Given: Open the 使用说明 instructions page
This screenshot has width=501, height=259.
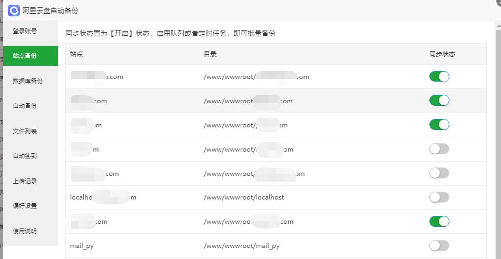Looking at the screenshot, I should 25,231.
